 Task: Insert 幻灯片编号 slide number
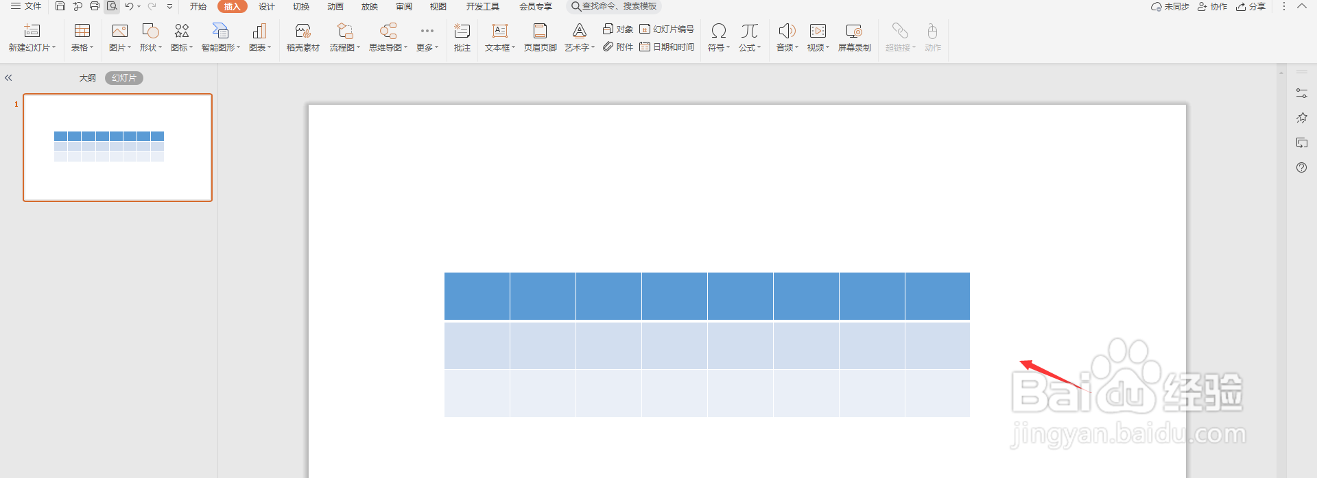[667, 29]
